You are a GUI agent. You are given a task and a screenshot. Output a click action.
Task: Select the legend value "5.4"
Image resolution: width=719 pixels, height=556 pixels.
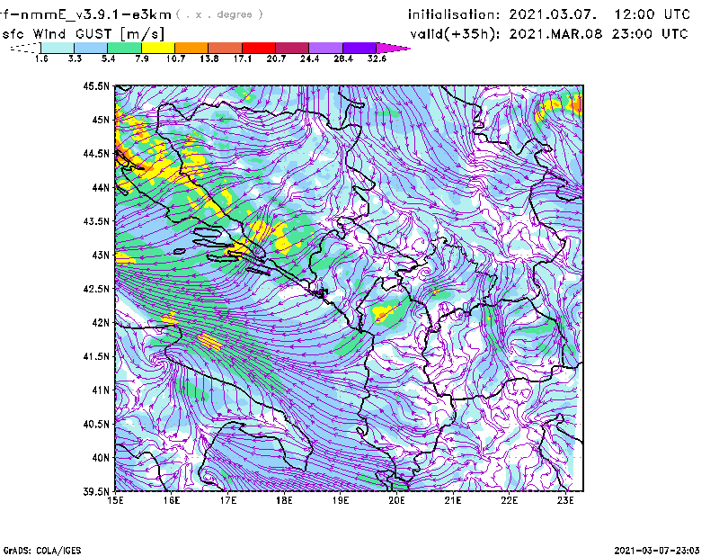click(x=108, y=58)
